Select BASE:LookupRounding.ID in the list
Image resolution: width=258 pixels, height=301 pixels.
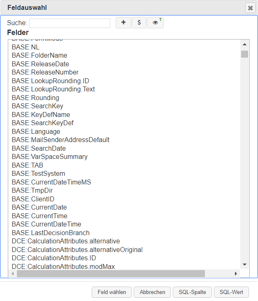[50, 81]
